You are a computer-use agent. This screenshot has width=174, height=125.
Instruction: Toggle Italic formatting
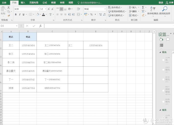(20, 14)
